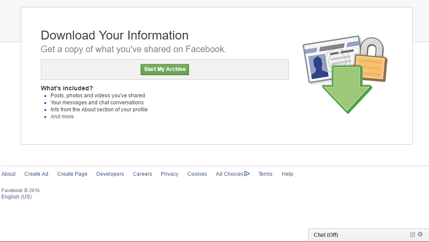This screenshot has width=429, height=242.
Task: Open the Careers footer link
Action: coord(142,174)
